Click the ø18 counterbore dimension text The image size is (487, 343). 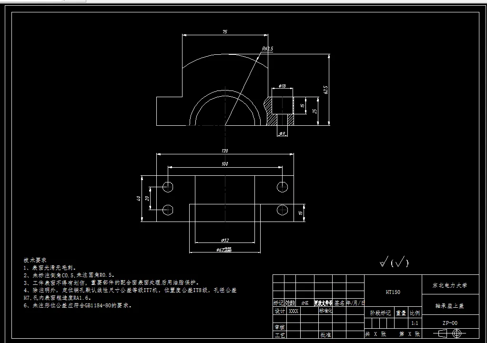point(282,86)
